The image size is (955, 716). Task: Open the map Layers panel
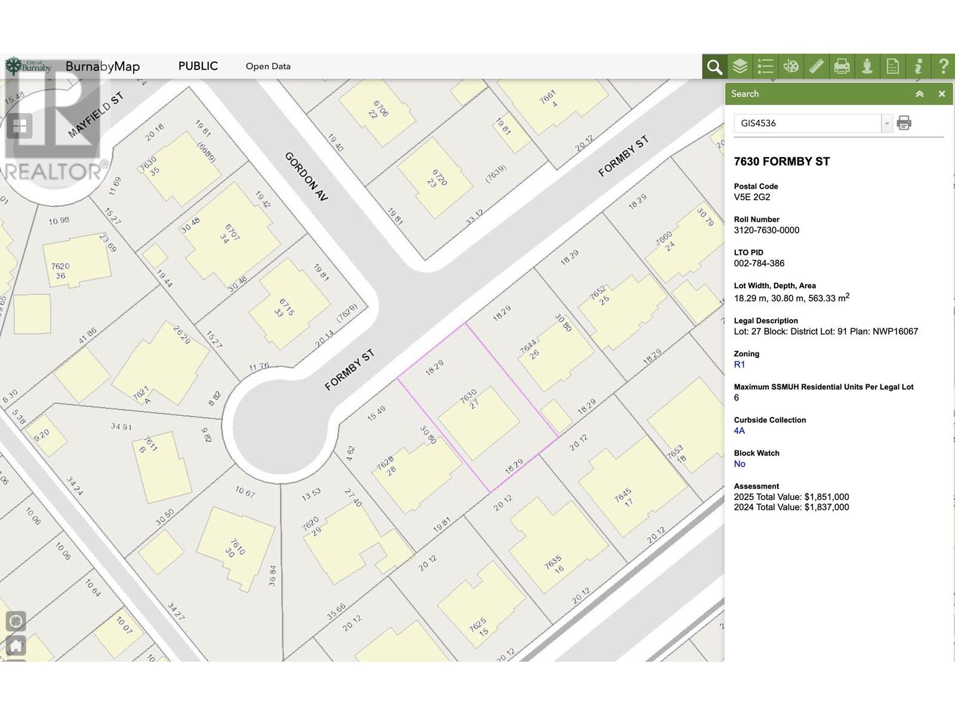740,66
